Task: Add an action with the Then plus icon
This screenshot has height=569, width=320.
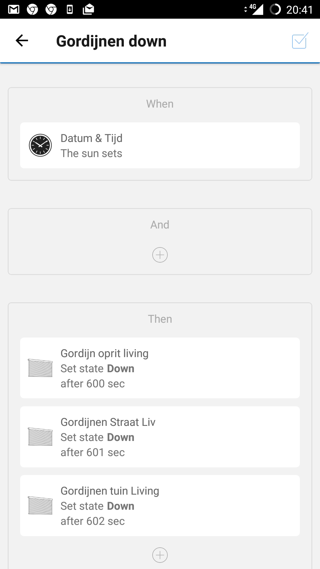Action: (x=160, y=555)
